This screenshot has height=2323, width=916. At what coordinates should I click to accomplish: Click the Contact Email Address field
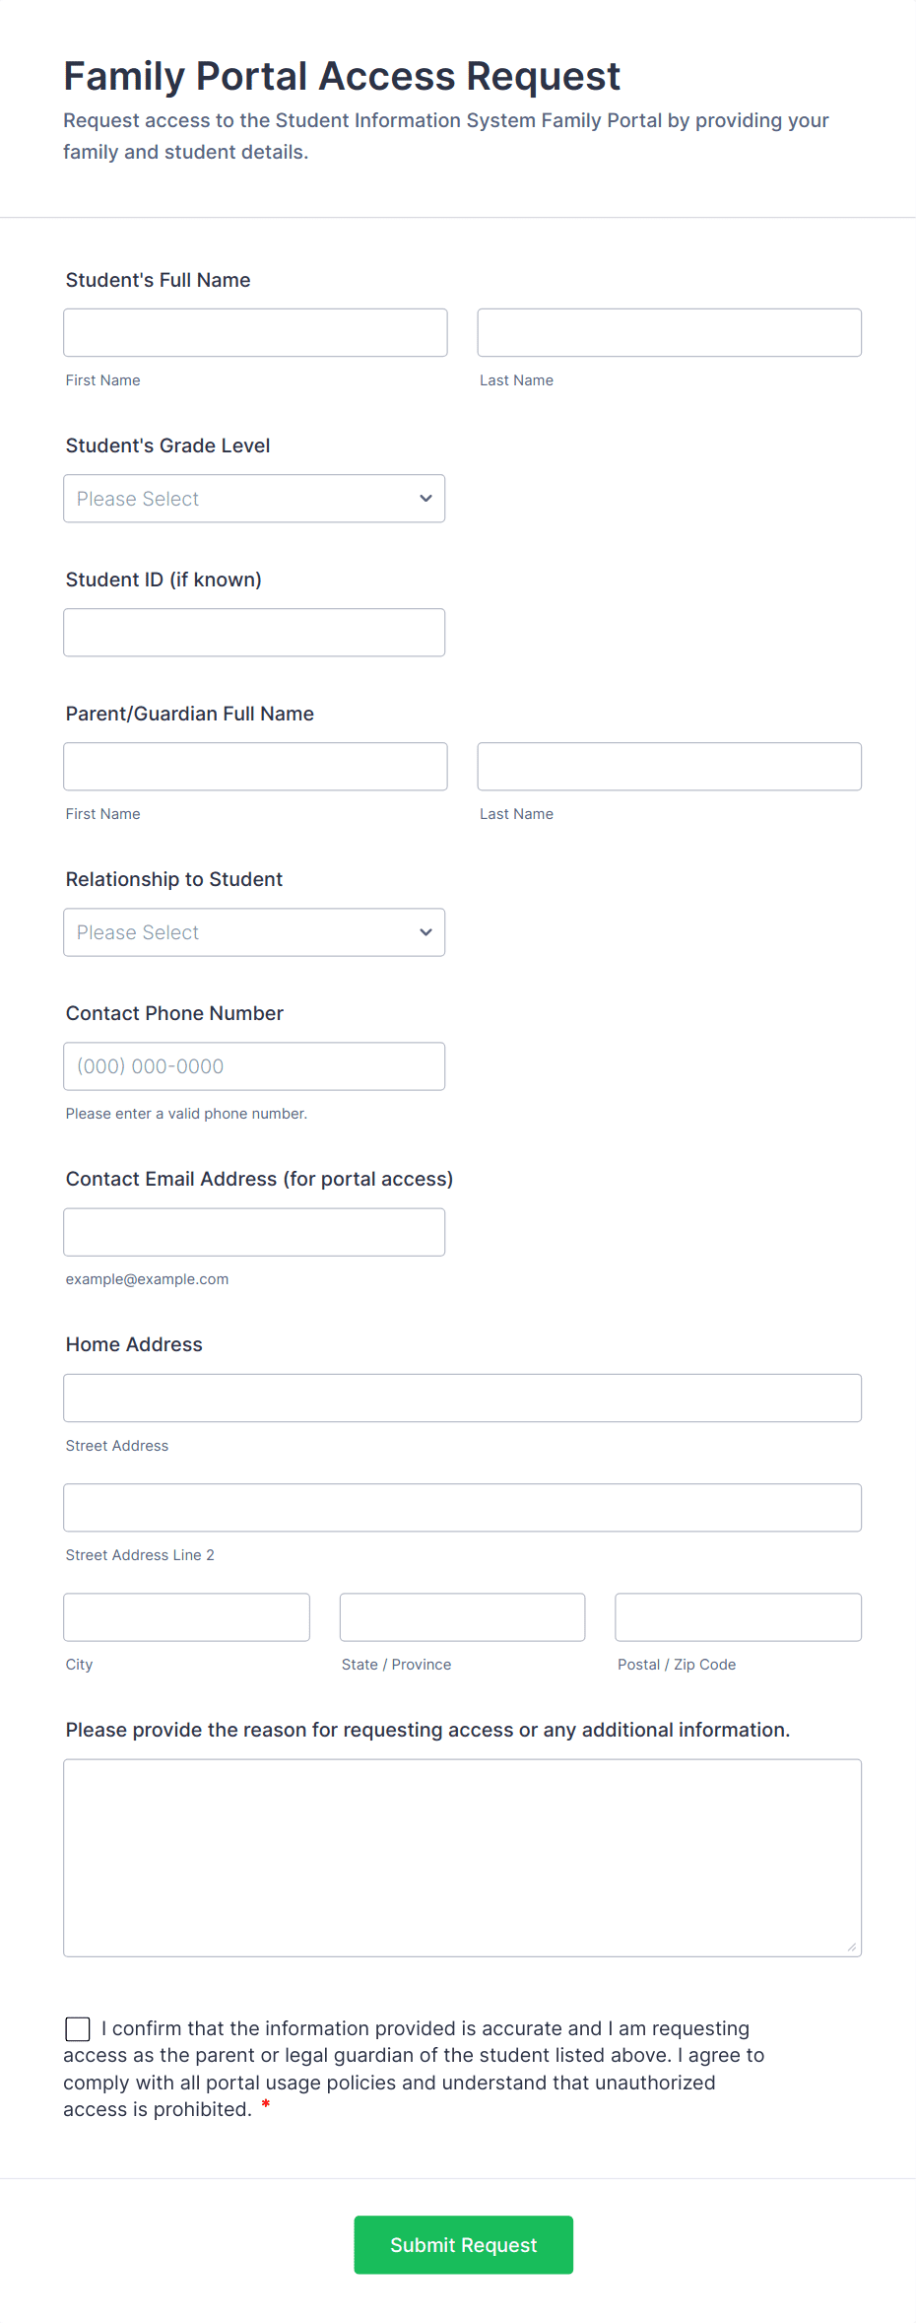click(254, 1232)
